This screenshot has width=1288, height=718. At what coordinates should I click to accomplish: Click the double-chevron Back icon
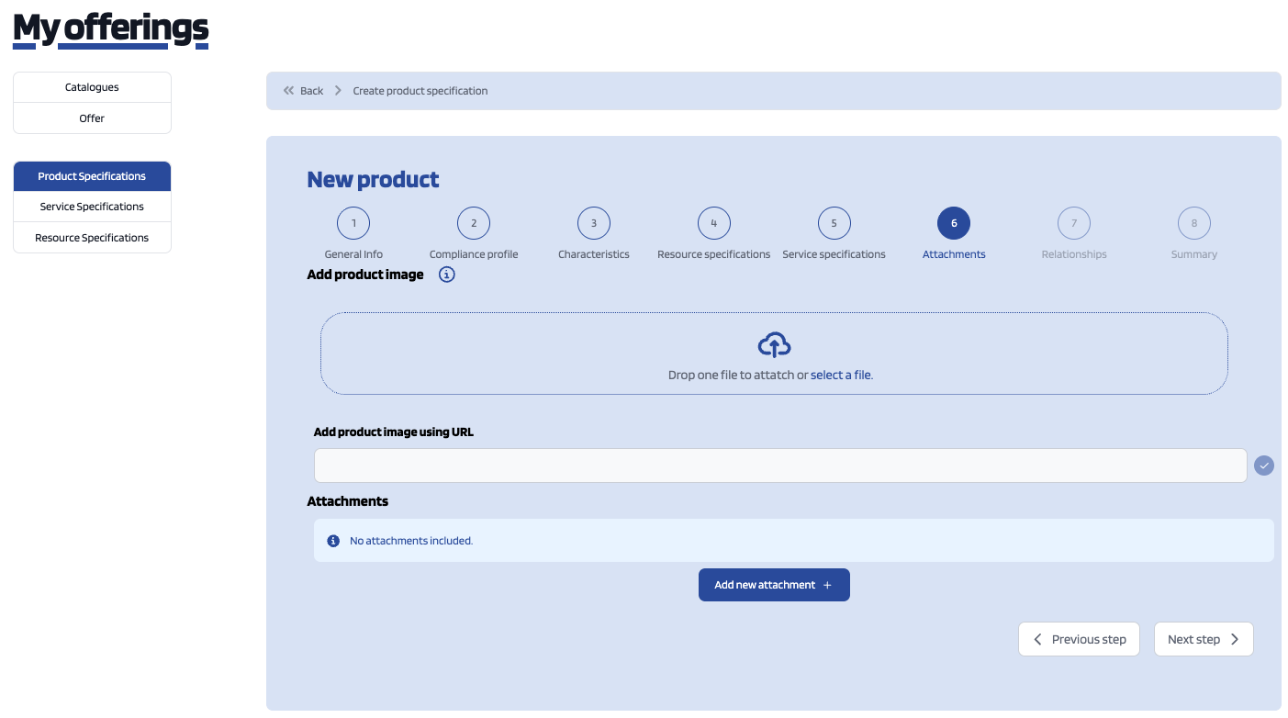click(289, 91)
